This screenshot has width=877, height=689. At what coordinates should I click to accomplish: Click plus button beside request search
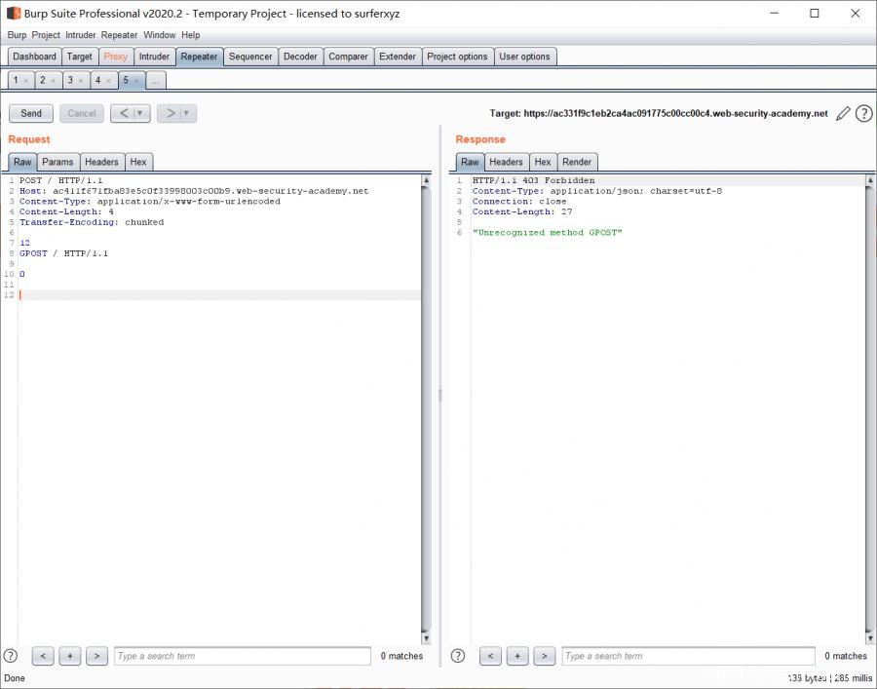tap(69, 656)
